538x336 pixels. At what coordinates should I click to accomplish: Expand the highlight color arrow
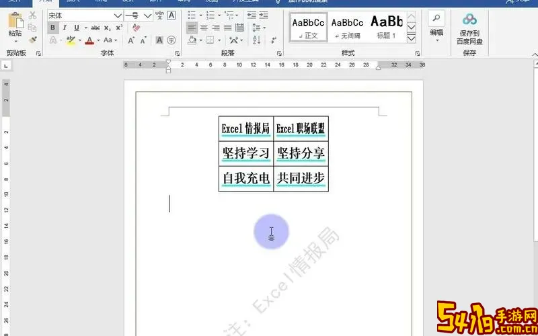(x=80, y=40)
